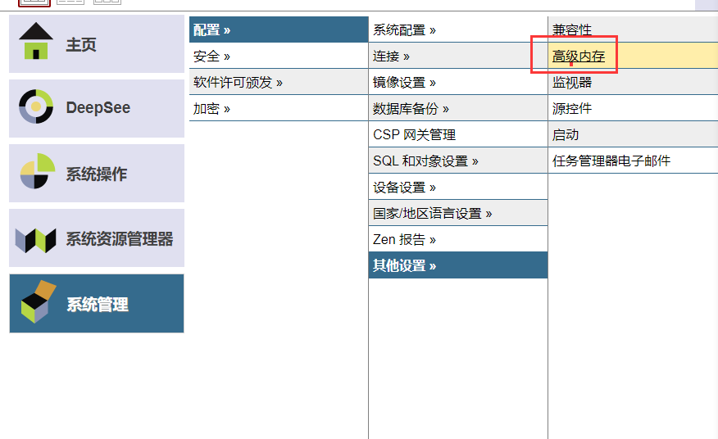This screenshot has height=439, width=718.
Task: Open the 系统资源管理器 section
Action: (97, 238)
